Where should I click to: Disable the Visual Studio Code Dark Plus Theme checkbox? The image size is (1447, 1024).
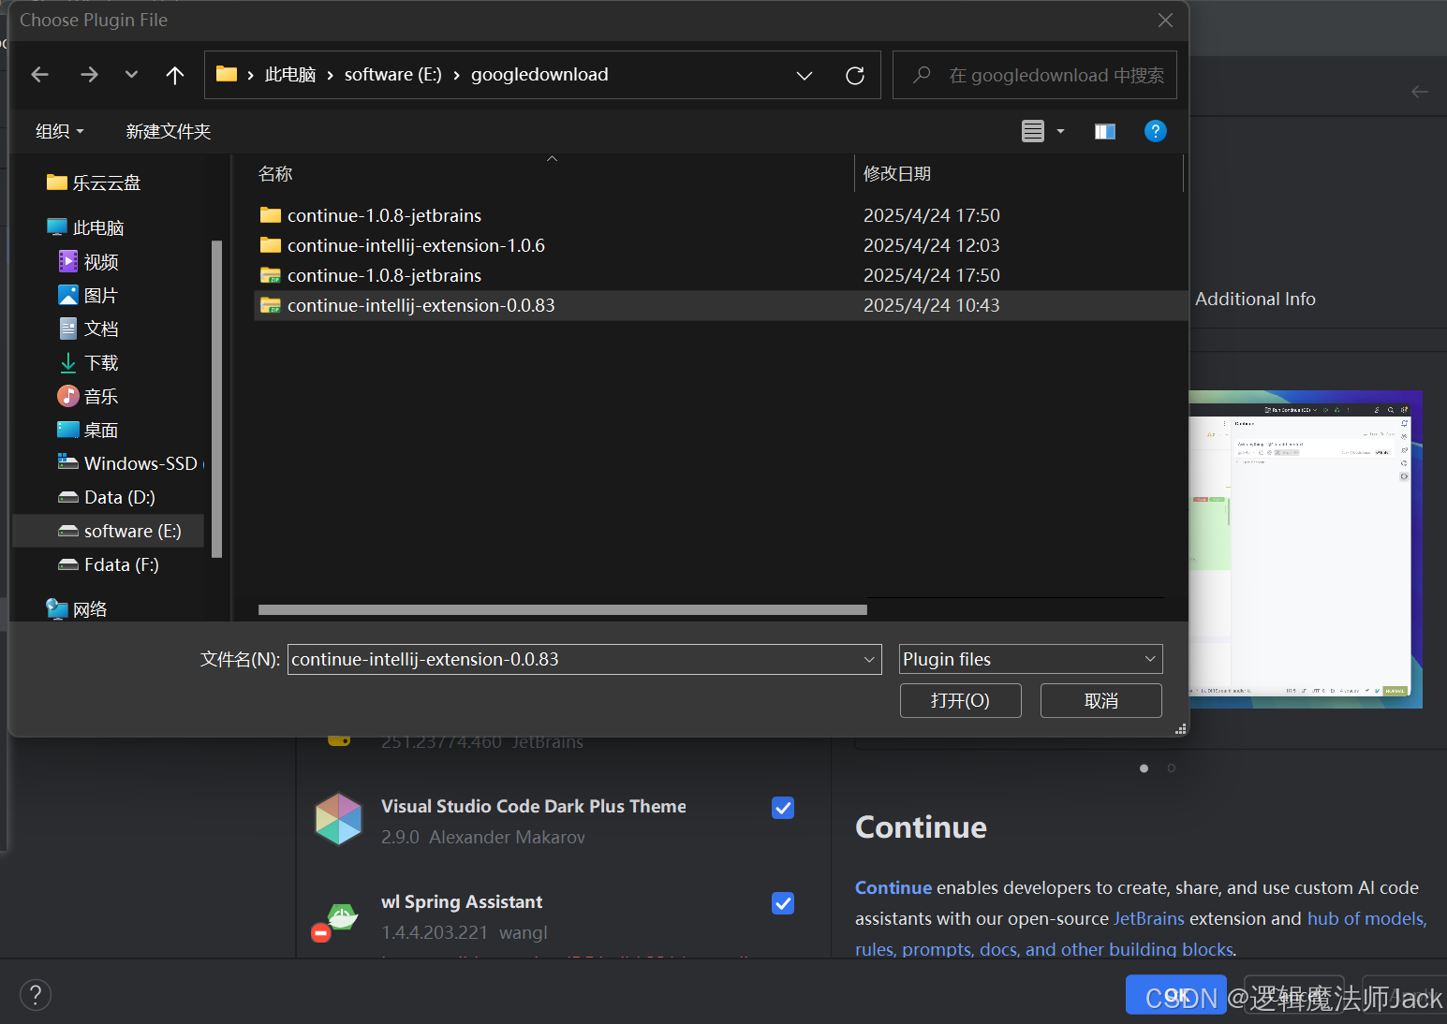point(783,808)
